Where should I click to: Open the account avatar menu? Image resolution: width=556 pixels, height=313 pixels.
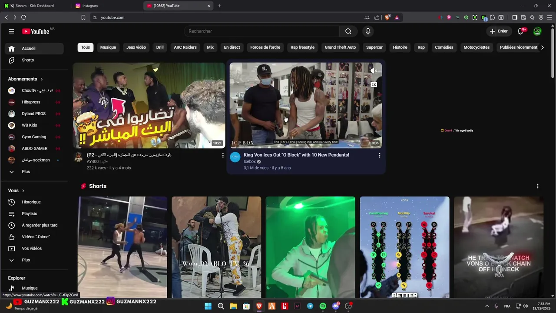[x=537, y=31]
